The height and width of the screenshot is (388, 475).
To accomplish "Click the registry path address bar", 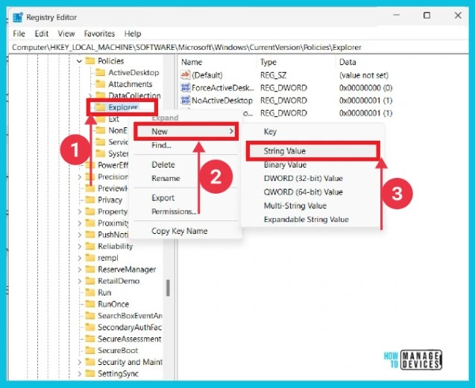I will 238,47.
